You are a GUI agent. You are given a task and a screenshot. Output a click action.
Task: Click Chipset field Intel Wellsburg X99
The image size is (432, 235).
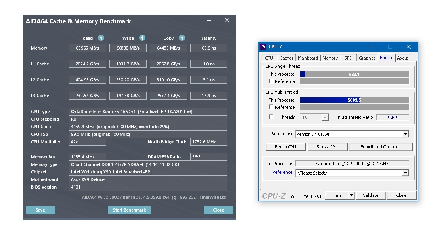[x=148, y=172]
